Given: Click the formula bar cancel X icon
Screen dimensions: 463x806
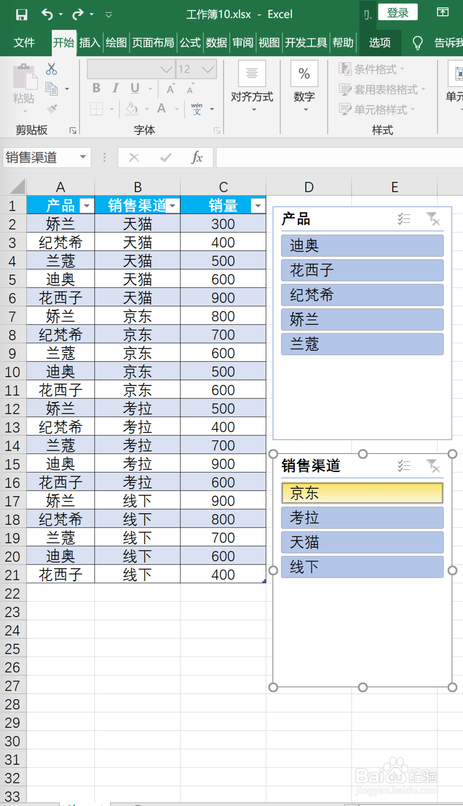Looking at the screenshot, I should [134, 158].
